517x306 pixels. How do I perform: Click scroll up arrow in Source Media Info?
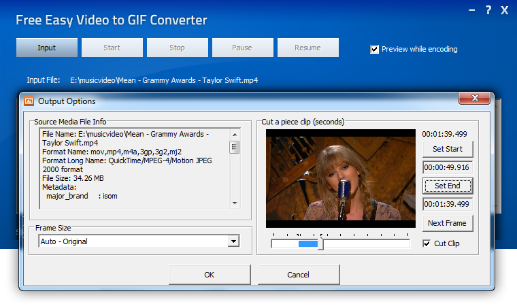(x=235, y=135)
